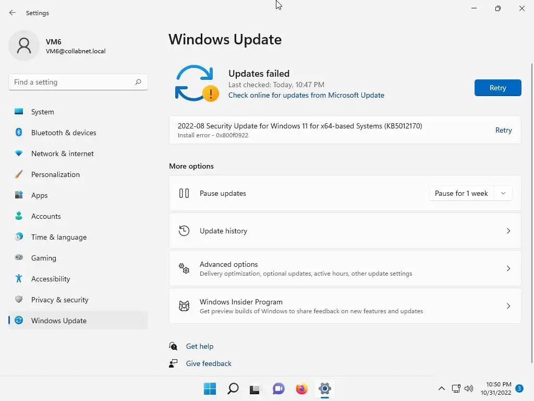Go to Network & internet settings
This screenshot has width=534, height=401.
click(x=62, y=154)
